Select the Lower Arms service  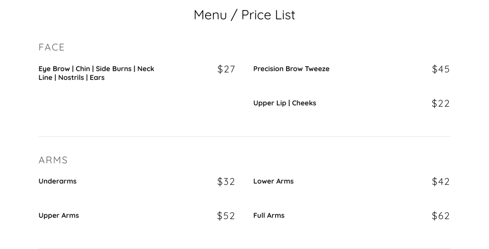coord(273,181)
